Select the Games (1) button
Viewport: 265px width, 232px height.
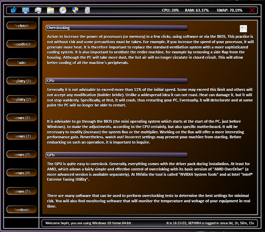pos(22,118)
